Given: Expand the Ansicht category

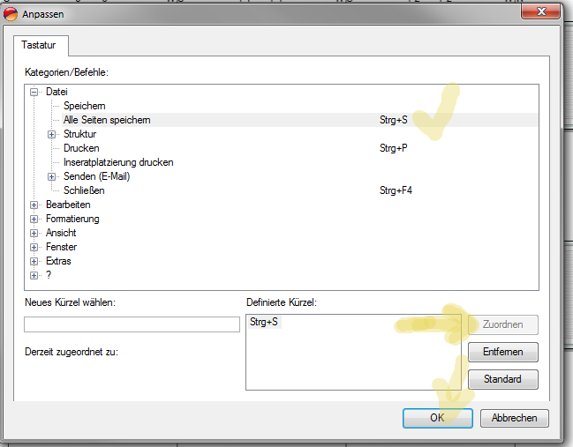Looking at the screenshot, I should (34, 233).
